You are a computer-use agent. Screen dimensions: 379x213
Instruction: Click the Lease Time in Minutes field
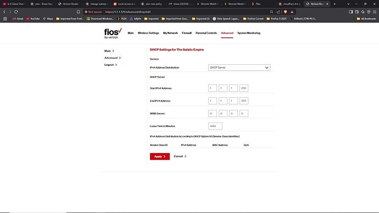215,126
